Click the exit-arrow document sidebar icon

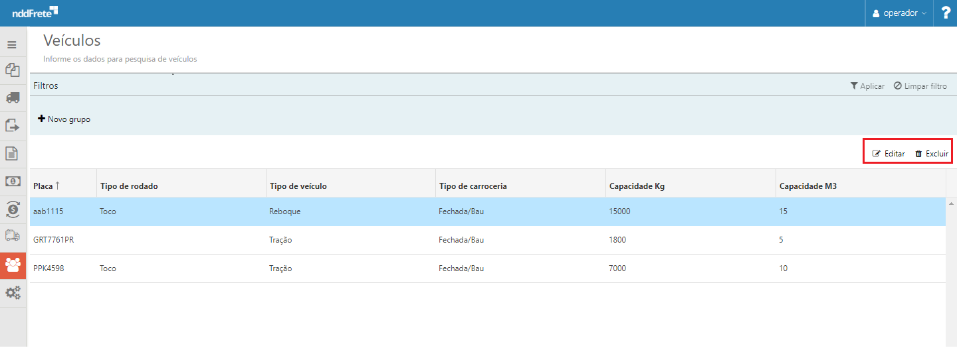12,125
